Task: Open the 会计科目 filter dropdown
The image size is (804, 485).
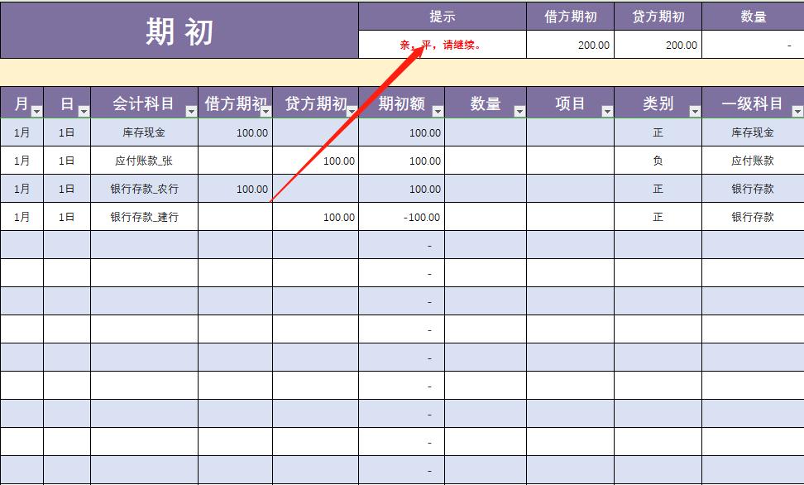Action: click(189, 110)
